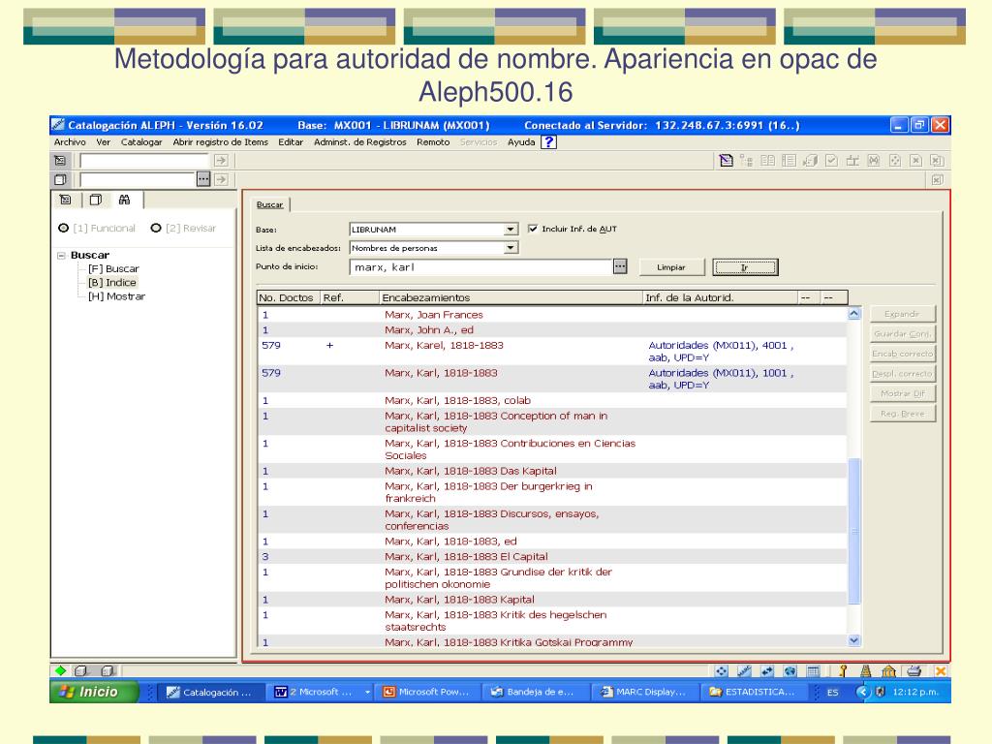
Task: Click the table grid icon in status bar
Action: pyautogui.click(x=814, y=671)
